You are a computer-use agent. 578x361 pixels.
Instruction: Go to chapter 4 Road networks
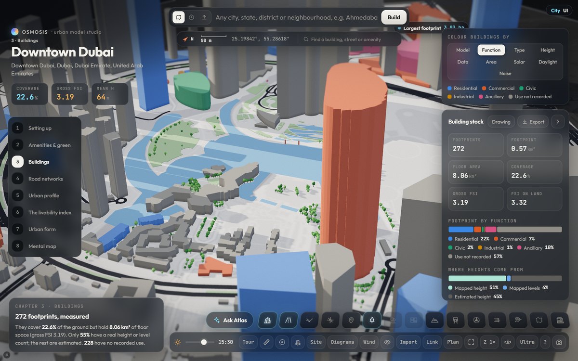45,179
